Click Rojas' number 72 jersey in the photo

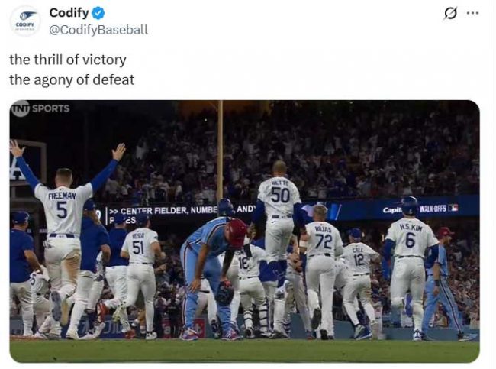coord(324,241)
